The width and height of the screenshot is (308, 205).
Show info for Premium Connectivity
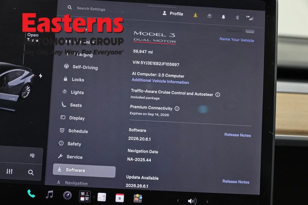click(x=177, y=109)
